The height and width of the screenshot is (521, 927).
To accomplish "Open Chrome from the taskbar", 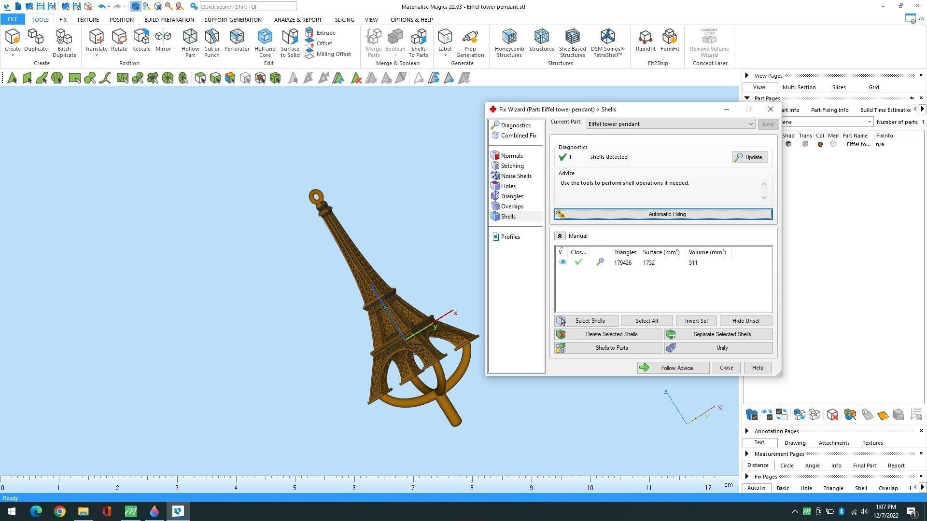I will 59,511.
